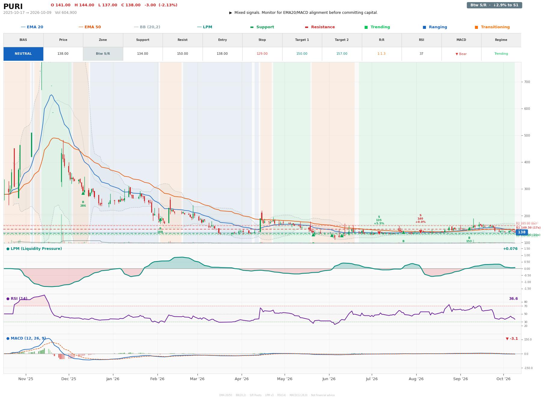The image size is (544, 400).
Task: Click the MACD reading -3.1
Action: pos(512,339)
